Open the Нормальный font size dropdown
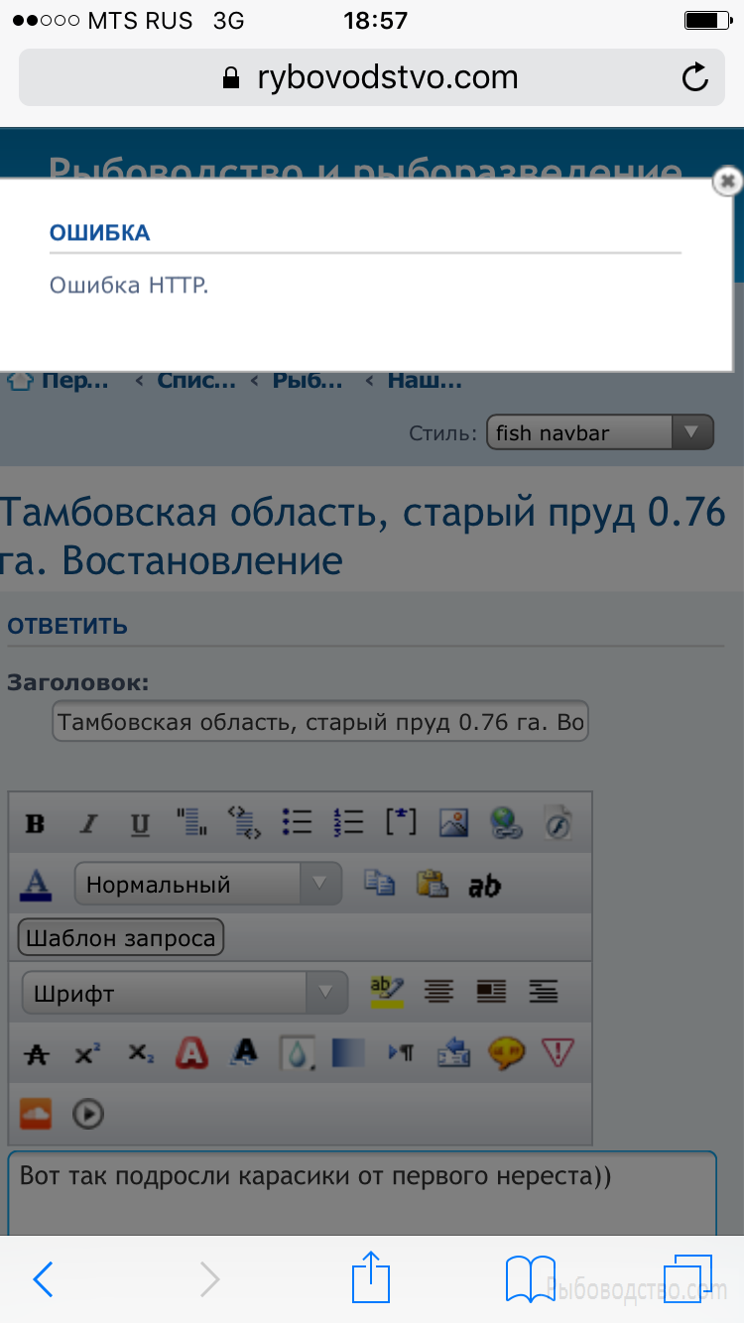Screen dimensions: 744x1323 [x=207, y=884]
